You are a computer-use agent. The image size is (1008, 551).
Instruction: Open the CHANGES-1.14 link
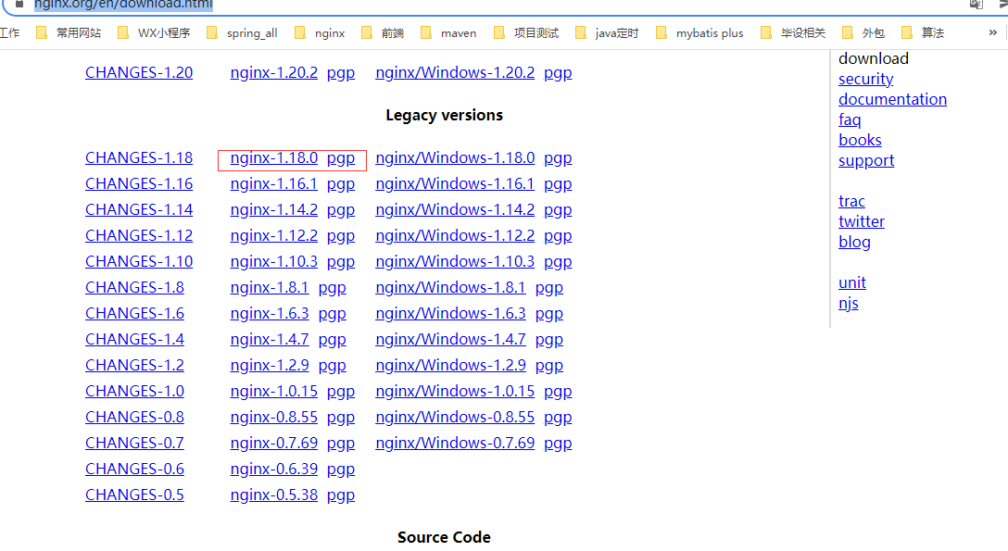[139, 210]
